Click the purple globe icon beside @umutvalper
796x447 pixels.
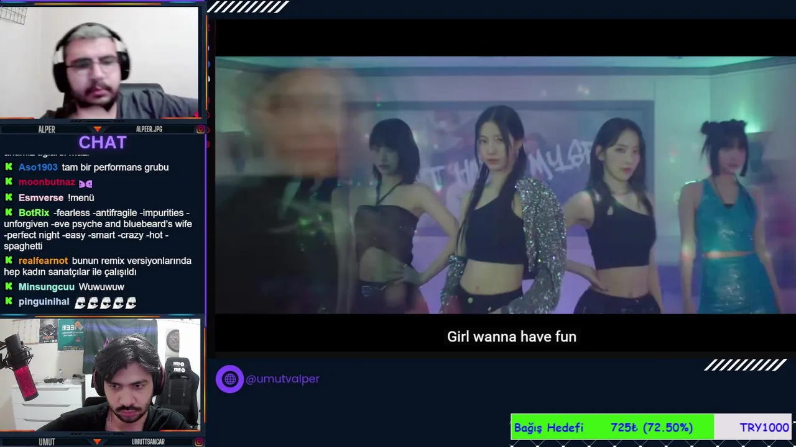click(229, 379)
